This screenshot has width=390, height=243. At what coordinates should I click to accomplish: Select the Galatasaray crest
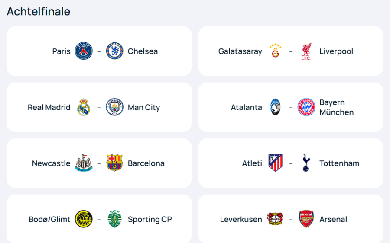(x=276, y=51)
